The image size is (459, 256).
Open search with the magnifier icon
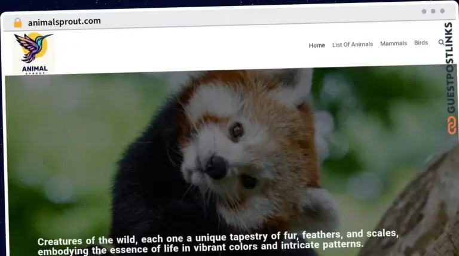pos(441,42)
